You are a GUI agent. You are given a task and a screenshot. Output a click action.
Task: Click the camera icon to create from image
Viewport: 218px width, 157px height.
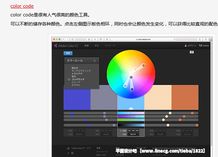[192, 52]
